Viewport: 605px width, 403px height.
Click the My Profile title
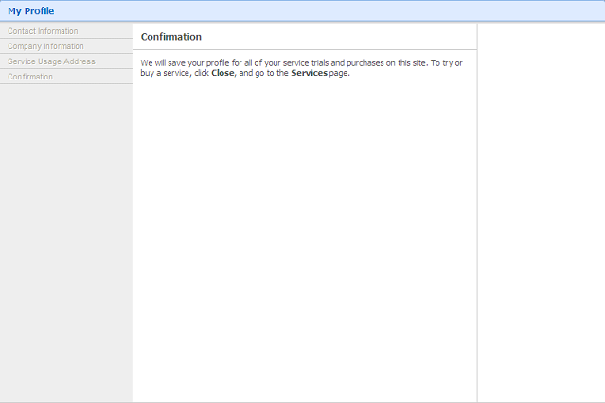point(31,10)
